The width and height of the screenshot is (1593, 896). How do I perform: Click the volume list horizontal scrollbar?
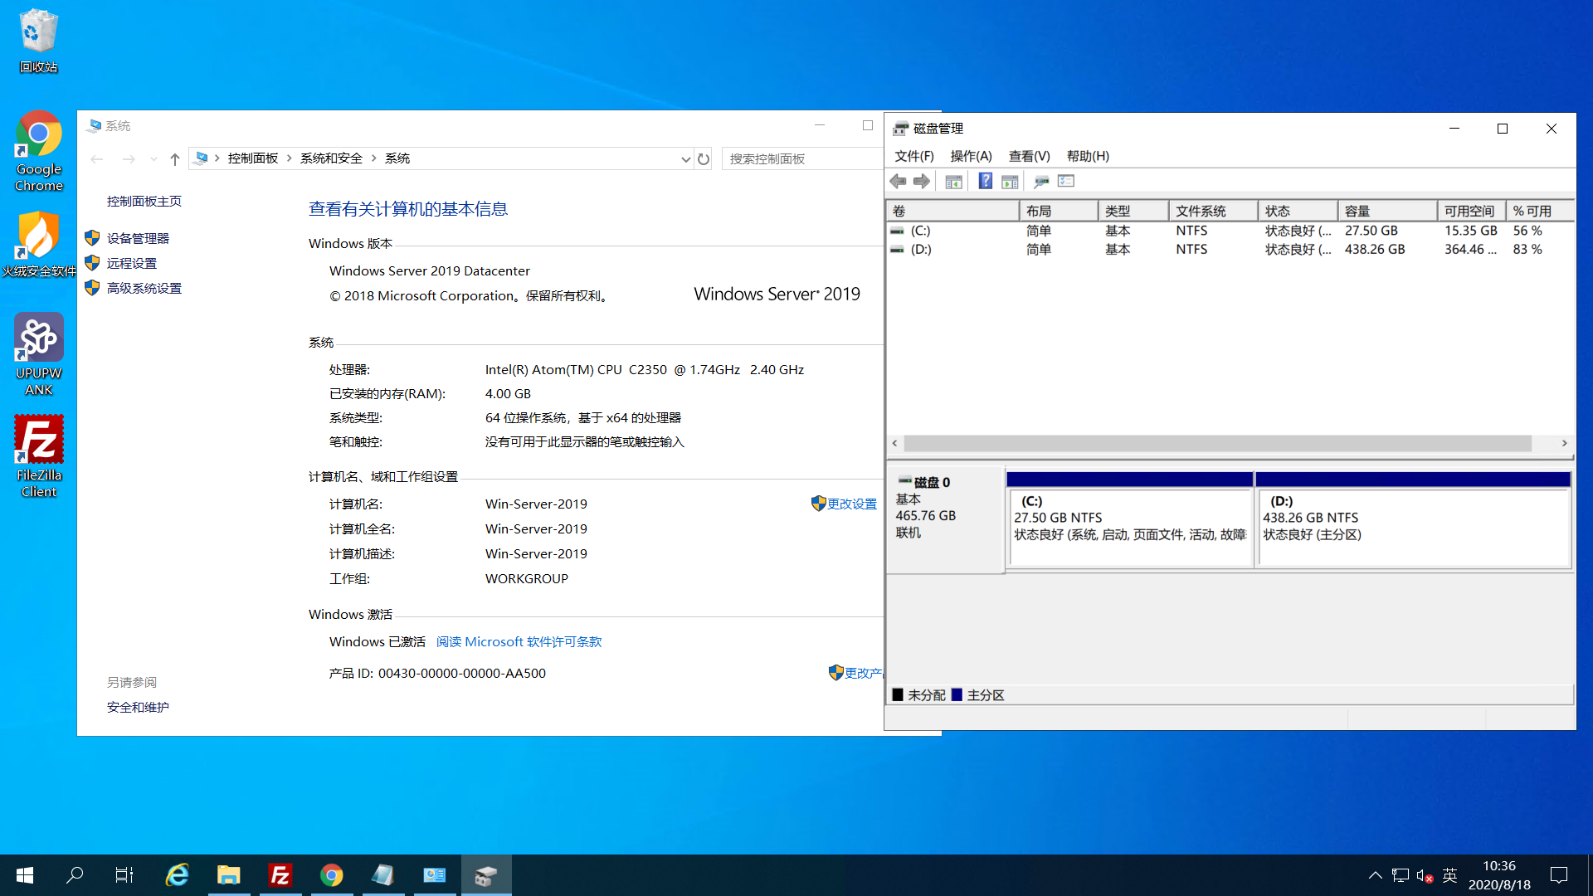click(1217, 443)
